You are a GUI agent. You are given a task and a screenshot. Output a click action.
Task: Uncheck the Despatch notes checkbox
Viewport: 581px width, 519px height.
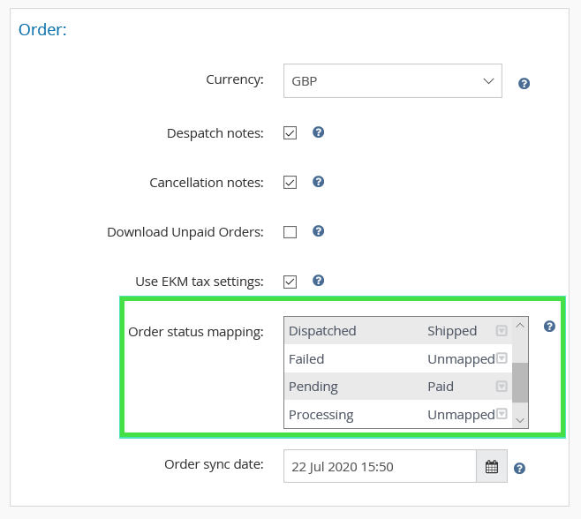point(290,133)
